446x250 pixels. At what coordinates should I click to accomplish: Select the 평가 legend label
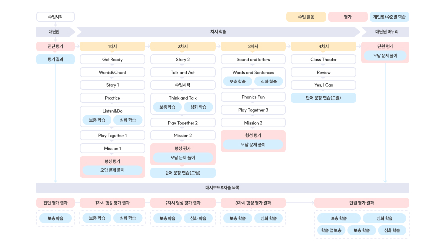tap(347, 17)
